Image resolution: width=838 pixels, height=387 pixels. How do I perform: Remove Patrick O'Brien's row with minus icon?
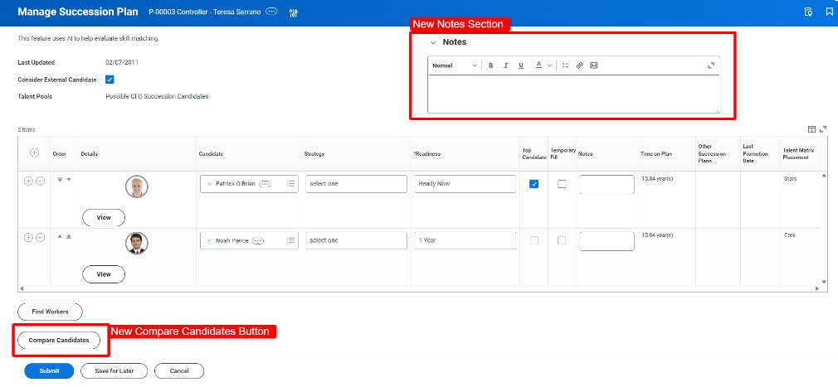pyautogui.click(x=41, y=181)
